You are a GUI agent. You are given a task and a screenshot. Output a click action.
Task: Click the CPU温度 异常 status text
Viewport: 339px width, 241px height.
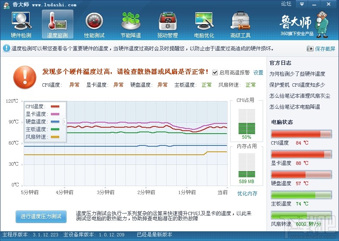click(75, 85)
